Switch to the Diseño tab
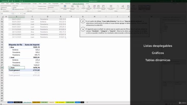 tap(87, 4)
